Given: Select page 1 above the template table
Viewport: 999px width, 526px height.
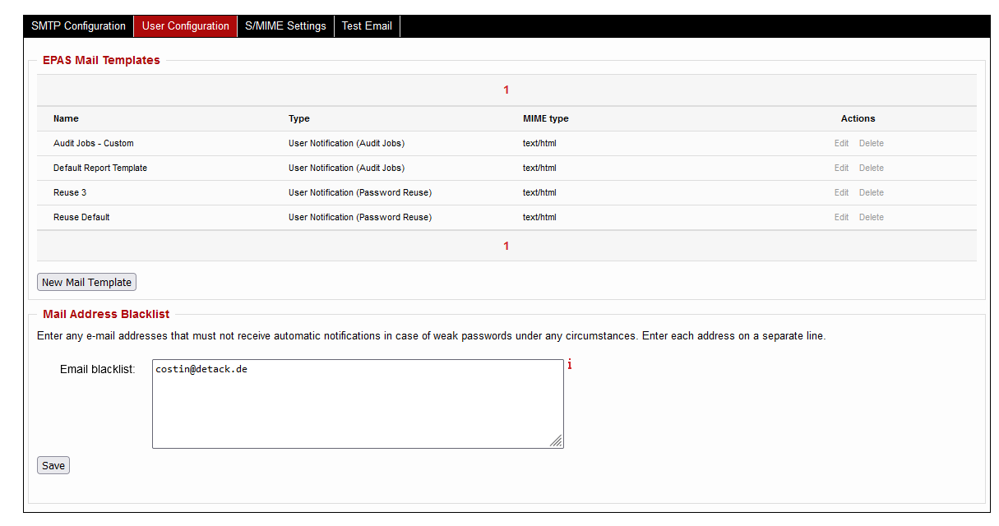Looking at the screenshot, I should coord(506,90).
